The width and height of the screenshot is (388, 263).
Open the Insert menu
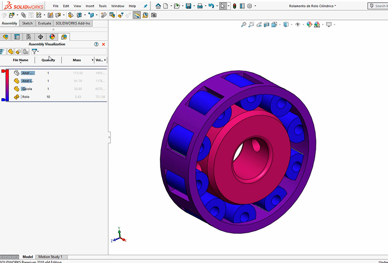(x=90, y=6)
